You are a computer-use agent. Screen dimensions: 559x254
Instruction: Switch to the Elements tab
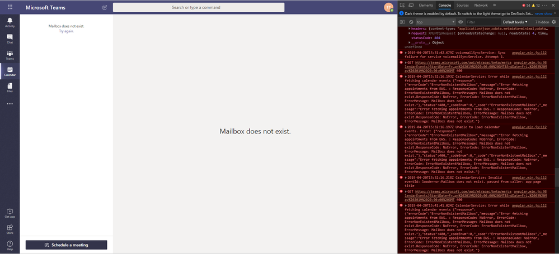tap(426, 6)
